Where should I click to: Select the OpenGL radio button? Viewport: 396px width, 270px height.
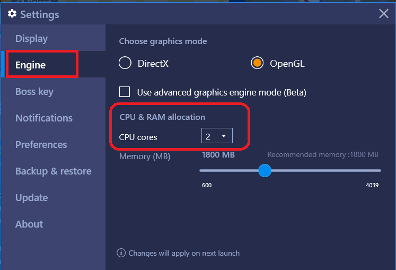(x=257, y=63)
